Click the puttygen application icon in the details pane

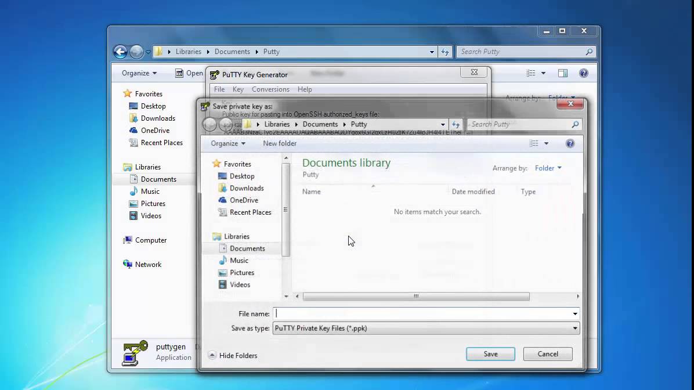coord(135,353)
